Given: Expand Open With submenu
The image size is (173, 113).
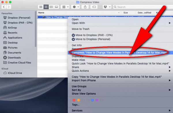Looking at the screenshot, I should (x=120, y=23).
